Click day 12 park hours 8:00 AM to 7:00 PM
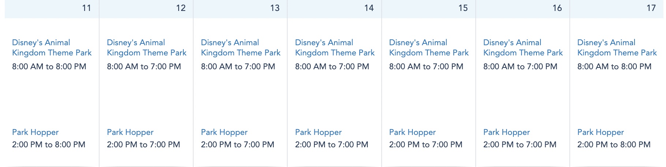The image size is (666, 167). [144, 67]
